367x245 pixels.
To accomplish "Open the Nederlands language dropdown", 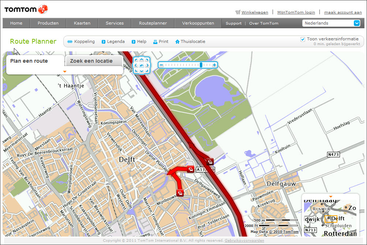I will click(357, 23).
